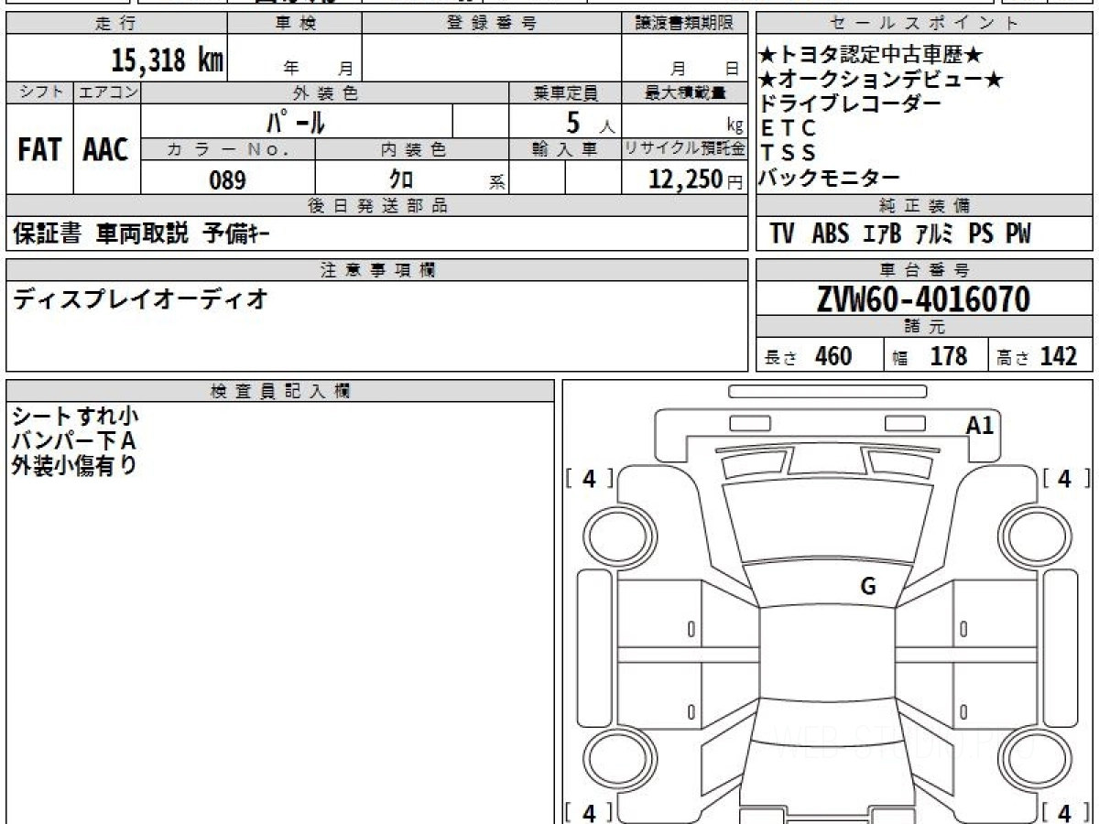Click the 車検 header cell
This screenshot has width=1099, height=824.
point(295,24)
